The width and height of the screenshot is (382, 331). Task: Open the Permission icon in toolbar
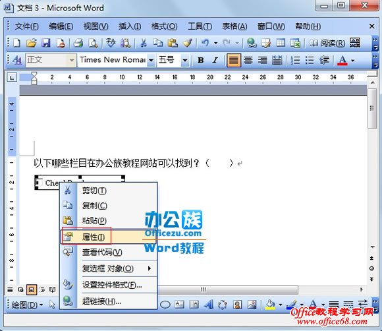(61, 43)
